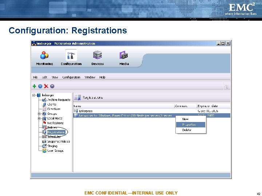Expand the Groups tree node
Screen dimensions: 262x196
point(39,114)
